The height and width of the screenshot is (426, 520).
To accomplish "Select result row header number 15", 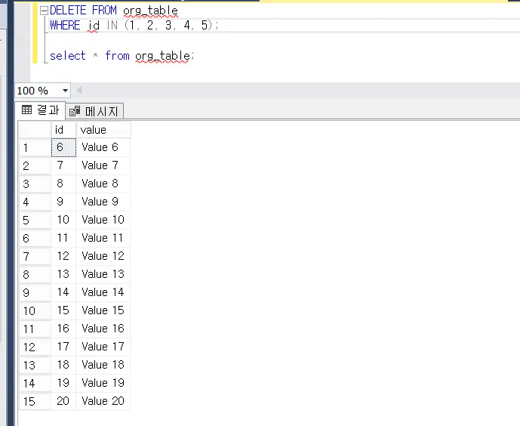I will point(35,401).
